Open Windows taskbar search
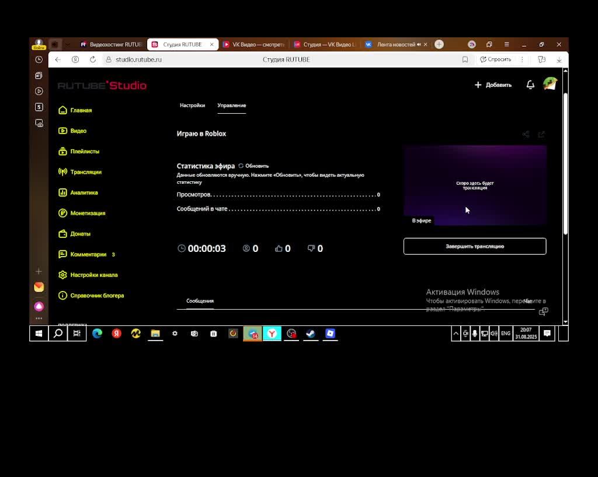Image resolution: width=598 pixels, height=477 pixels. click(58, 334)
